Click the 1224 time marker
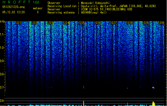 click(66, 23)
